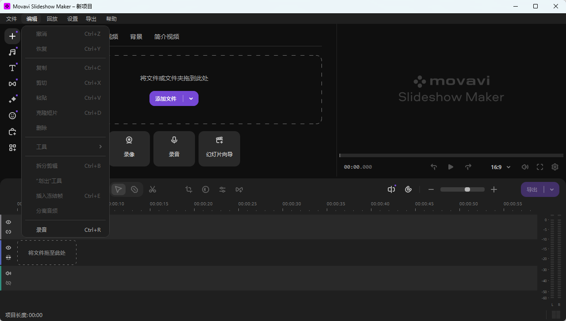Hide the main video track eye icon

tap(8, 248)
